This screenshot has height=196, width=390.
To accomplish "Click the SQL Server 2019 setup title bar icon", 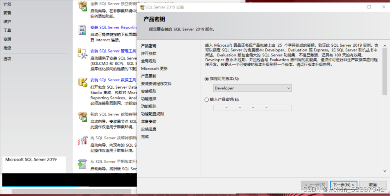I will [x=142, y=7].
